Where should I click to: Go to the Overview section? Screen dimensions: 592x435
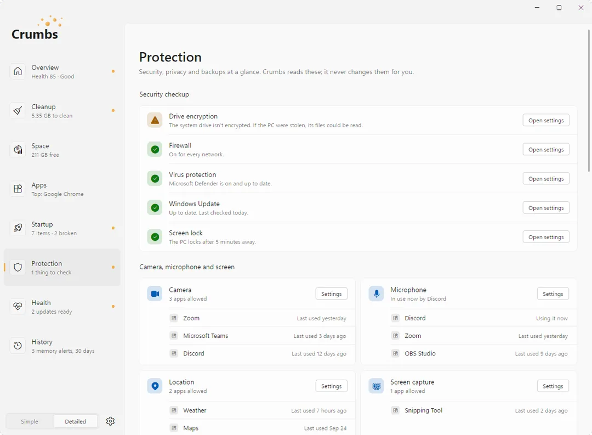[x=62, y=71]
